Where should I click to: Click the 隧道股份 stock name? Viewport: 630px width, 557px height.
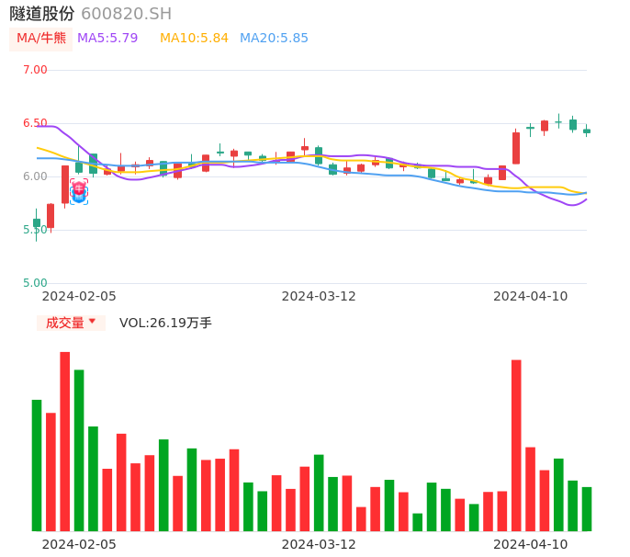[x=42, y=14]
